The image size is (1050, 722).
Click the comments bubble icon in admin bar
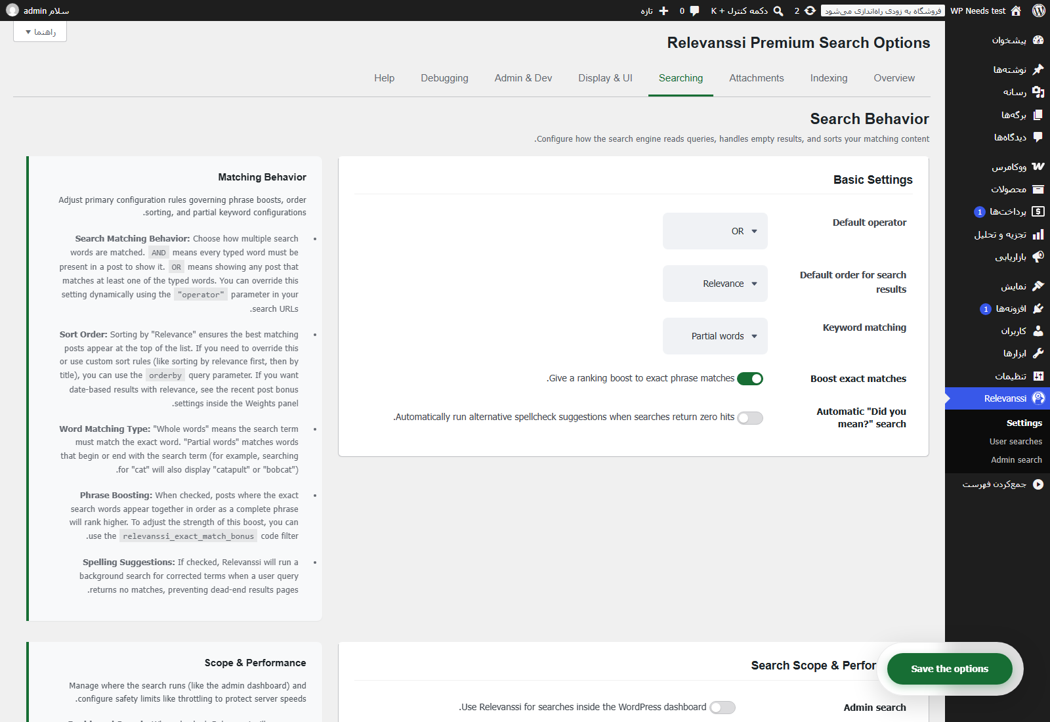pos(694,11)
